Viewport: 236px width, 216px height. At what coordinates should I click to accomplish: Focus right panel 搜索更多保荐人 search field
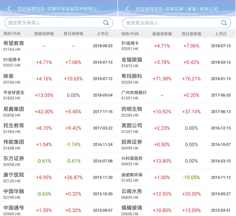pos(177,23)
